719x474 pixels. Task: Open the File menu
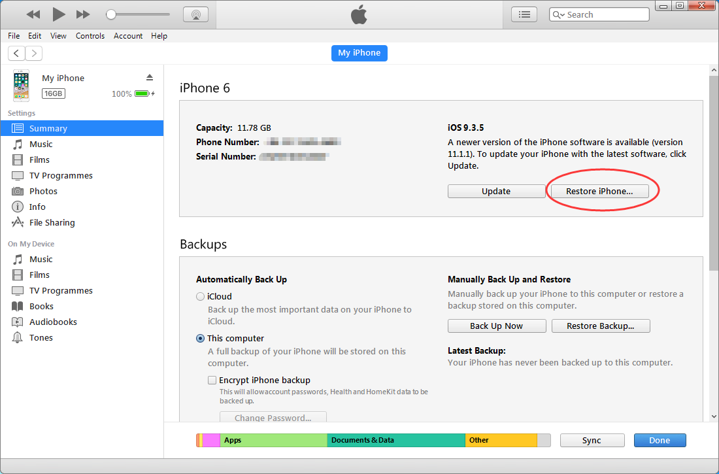click(14, 36)
